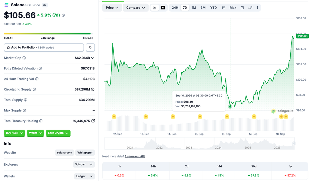
Task: Select the 24H time range
Action: click(x=175, y=8)
